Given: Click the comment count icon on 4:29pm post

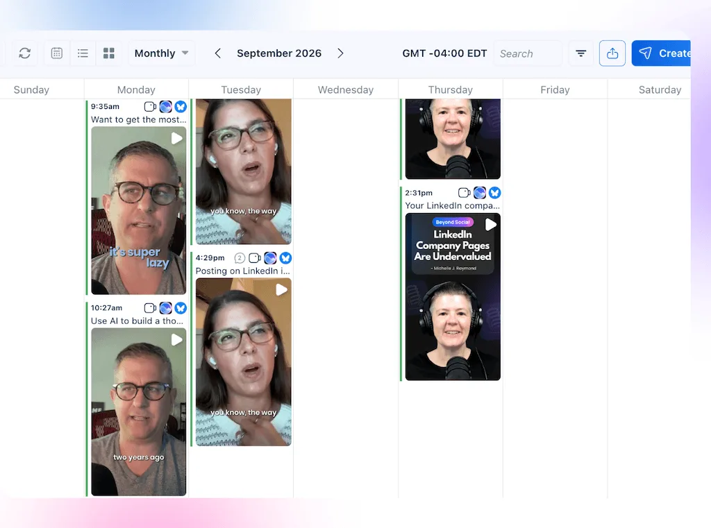Looking at the screenshot, I should (240, 258).
